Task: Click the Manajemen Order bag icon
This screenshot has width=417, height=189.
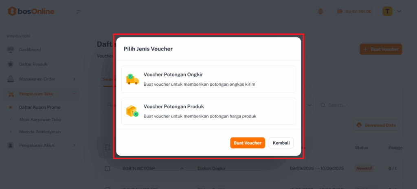Action: coord(10,79)
